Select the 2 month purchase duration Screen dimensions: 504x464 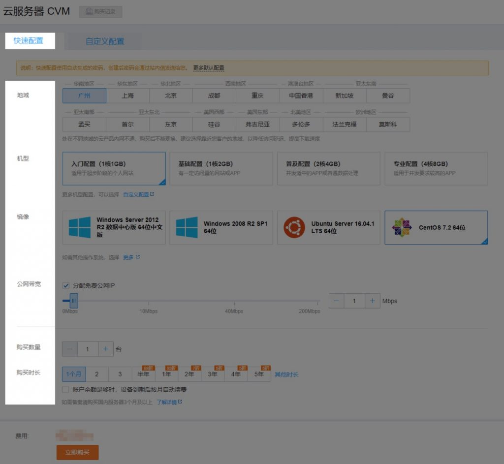click(x=97, y=374)
